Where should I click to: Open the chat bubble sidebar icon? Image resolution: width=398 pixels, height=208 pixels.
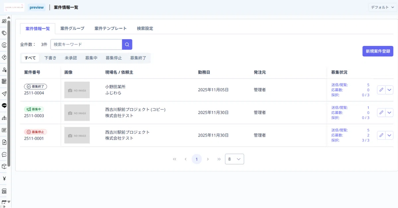click(x=4, y=154)
